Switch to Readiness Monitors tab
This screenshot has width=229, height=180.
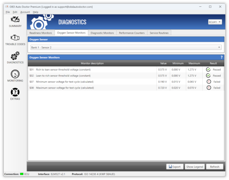pos(41,33)
